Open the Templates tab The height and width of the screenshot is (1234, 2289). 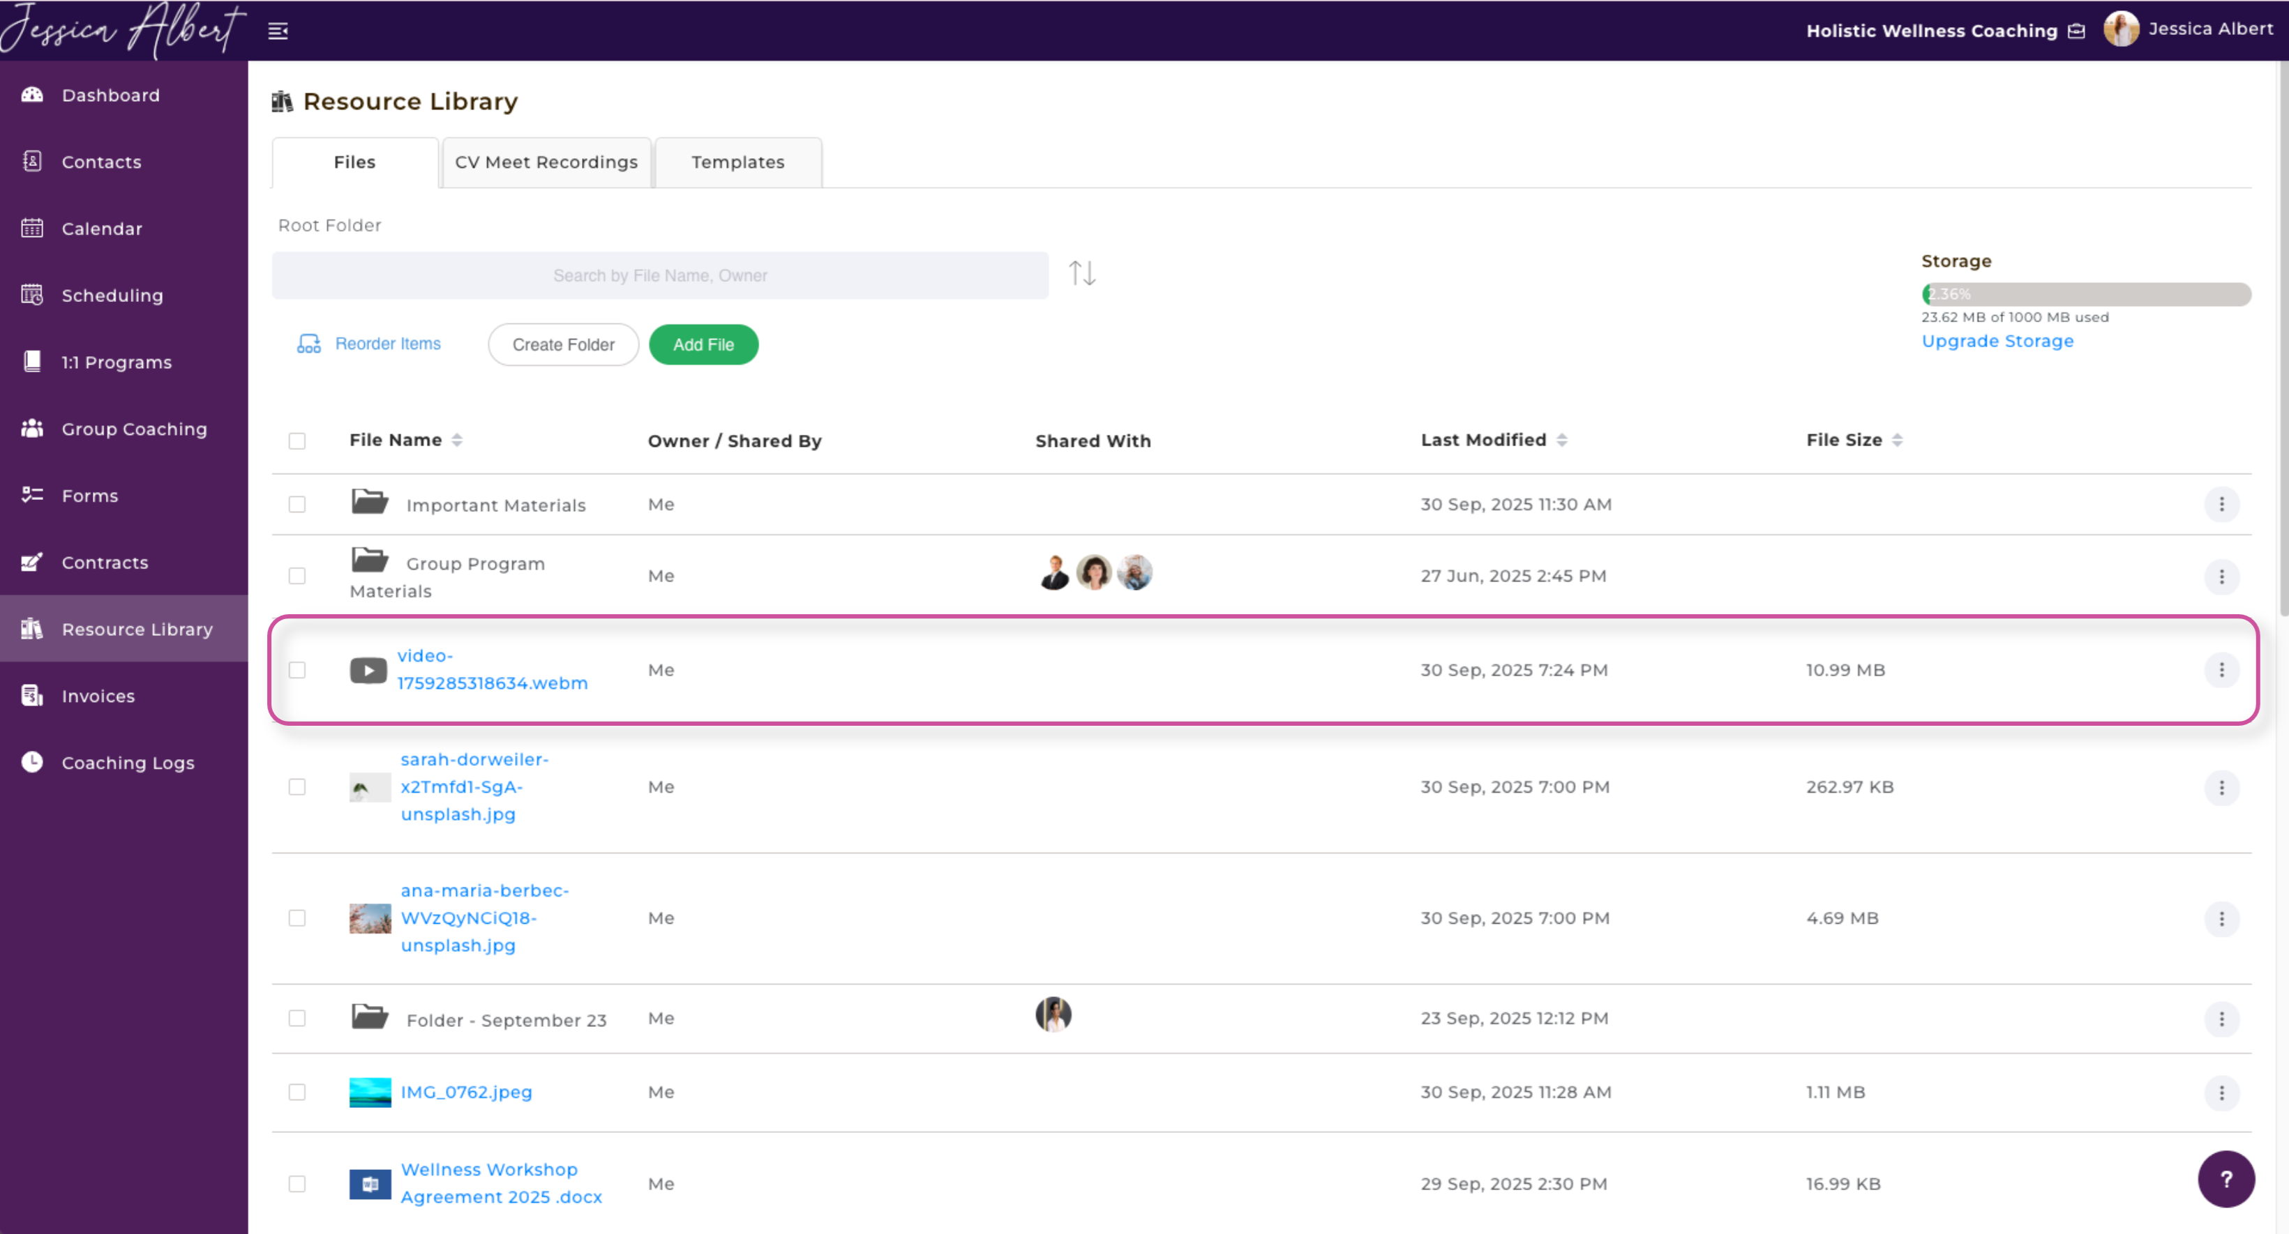pos(737,162)
